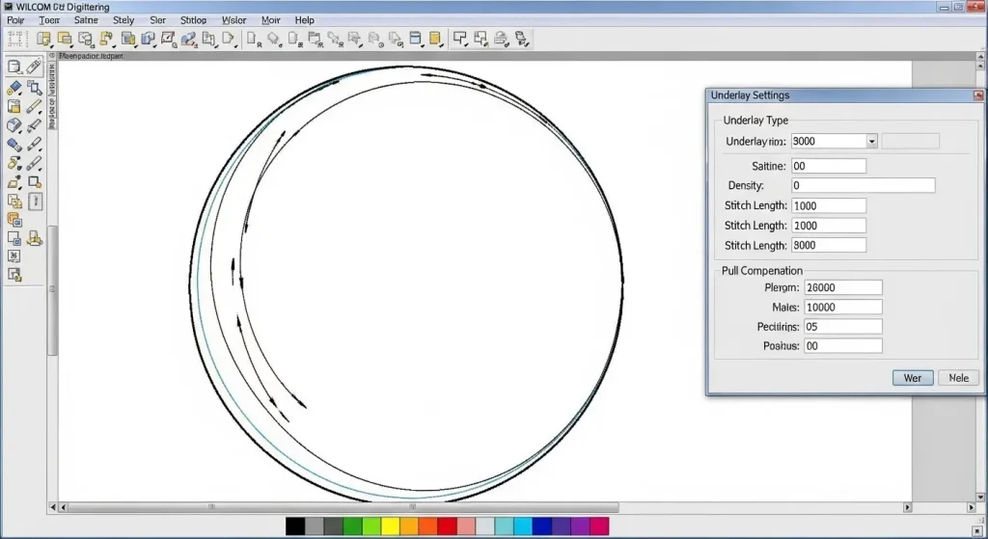This screenshot has height=539, width=988.
Task: Open the Polr menu
Action: click(x=15, y=20)
